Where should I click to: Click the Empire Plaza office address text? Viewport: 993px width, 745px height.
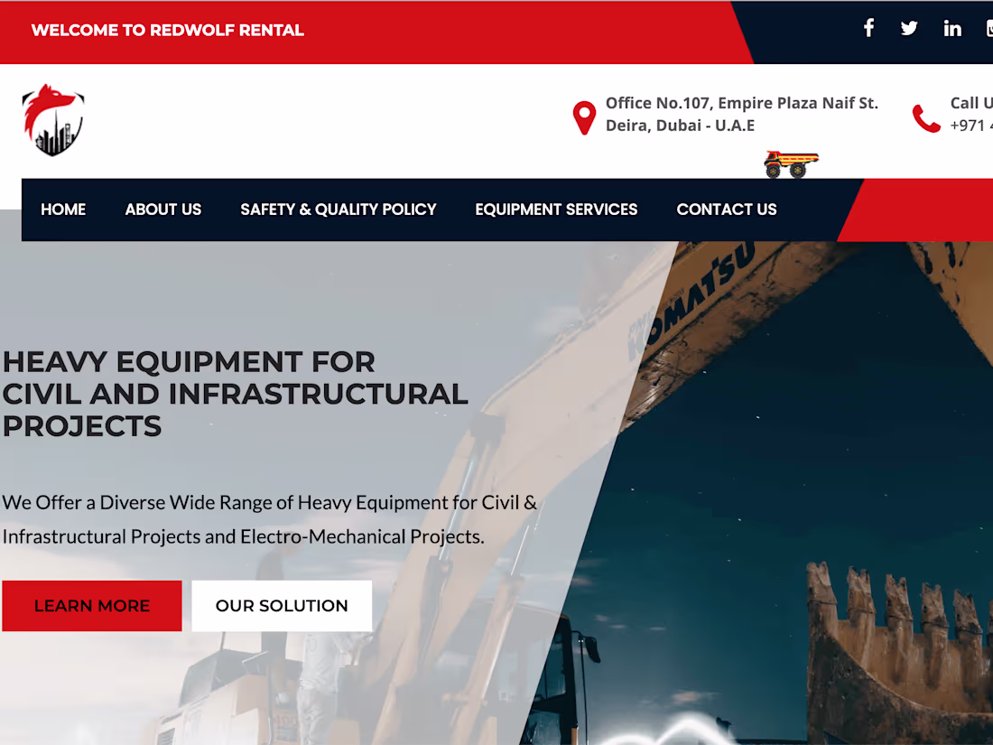point(741,114)
